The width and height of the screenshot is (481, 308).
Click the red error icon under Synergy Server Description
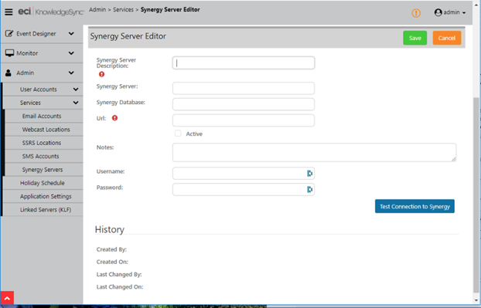101,74
